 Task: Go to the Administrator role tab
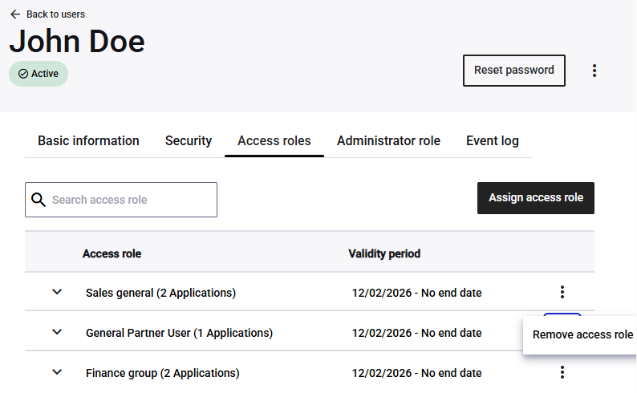(388, 140)
